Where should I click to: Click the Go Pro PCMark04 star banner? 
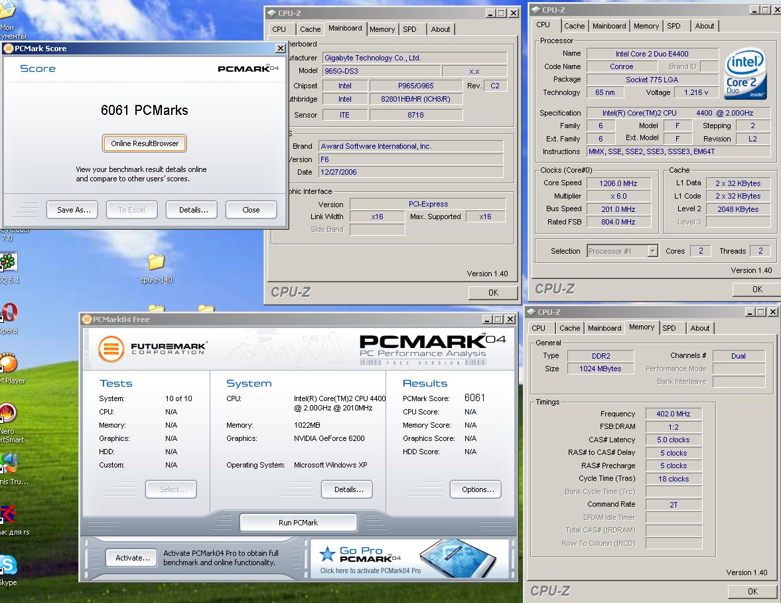coord(409,558)
